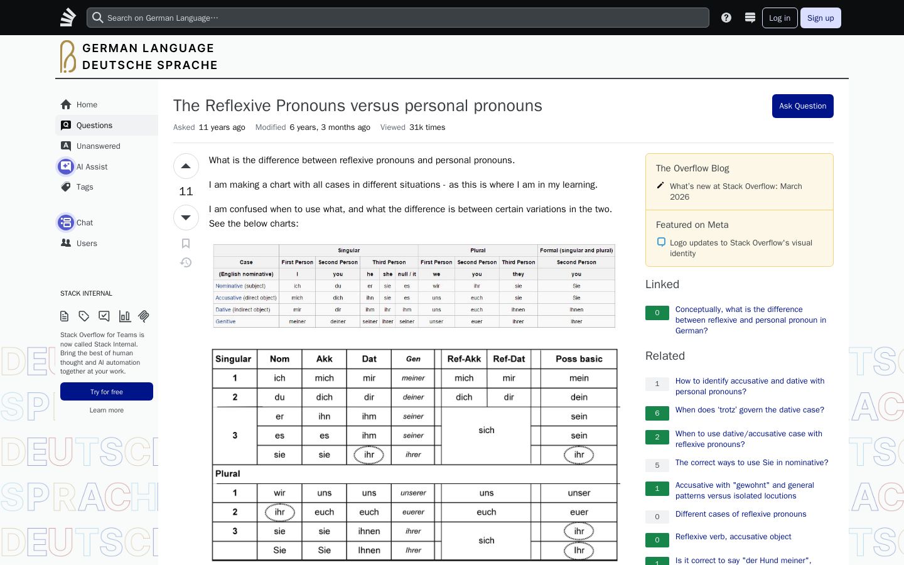
Task: Click the question vote count 11
Action: pos(186,191)
